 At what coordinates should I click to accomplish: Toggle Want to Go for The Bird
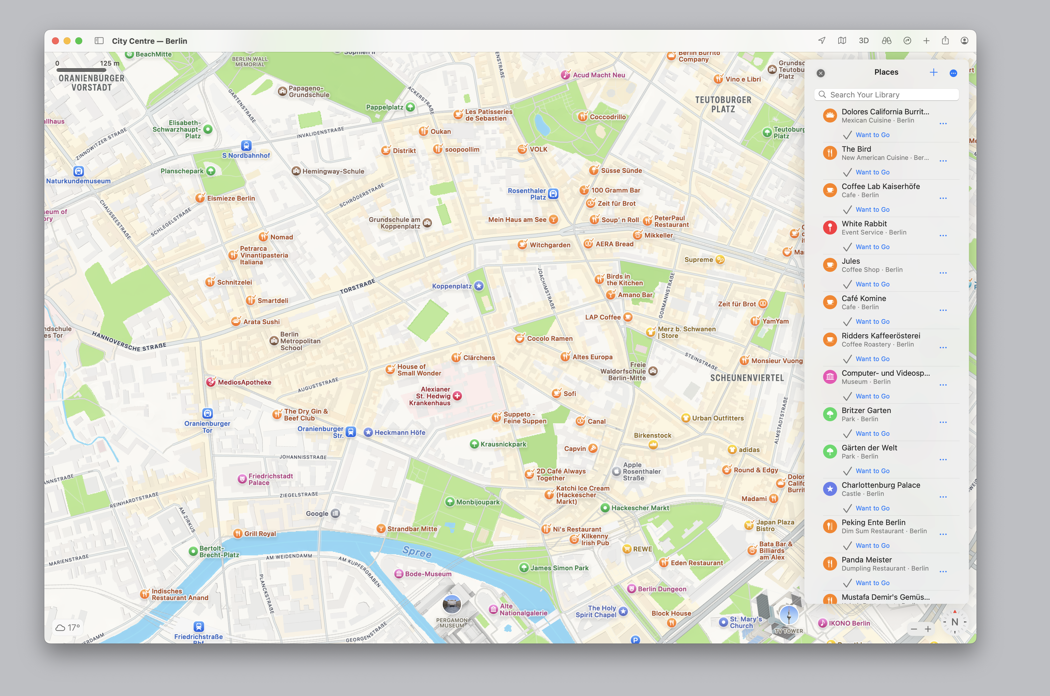click(x=867, y=172)
